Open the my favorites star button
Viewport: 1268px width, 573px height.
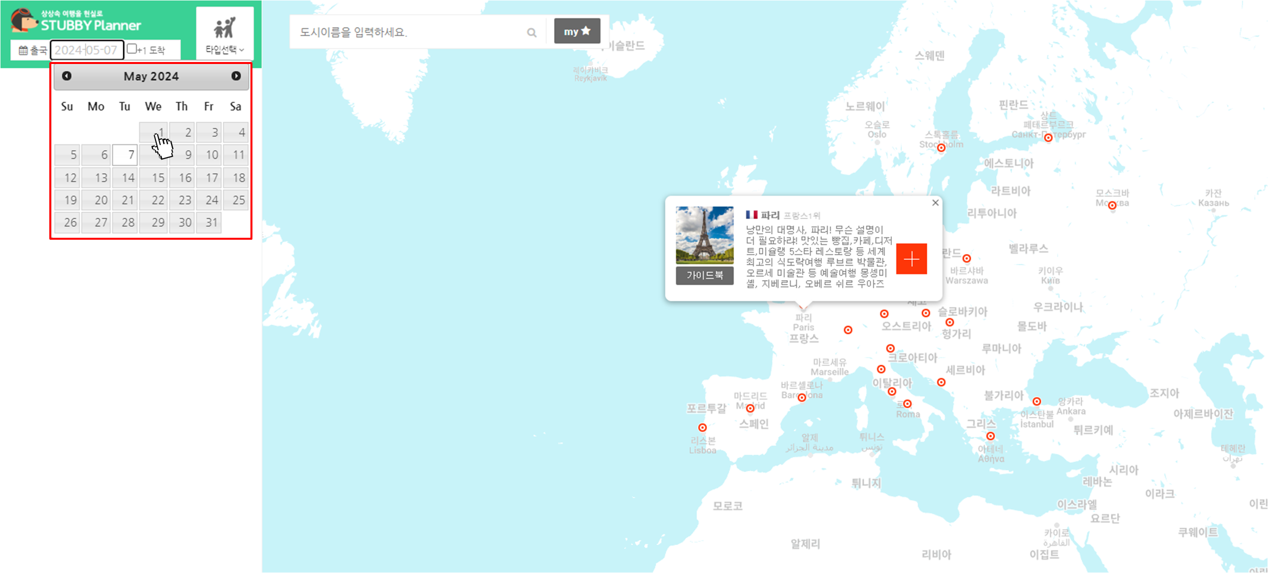(x=577, y=31)
